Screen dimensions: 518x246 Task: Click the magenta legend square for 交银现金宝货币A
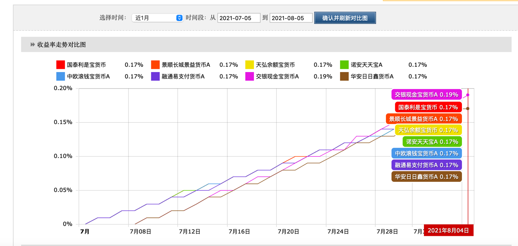pos(249,76)
